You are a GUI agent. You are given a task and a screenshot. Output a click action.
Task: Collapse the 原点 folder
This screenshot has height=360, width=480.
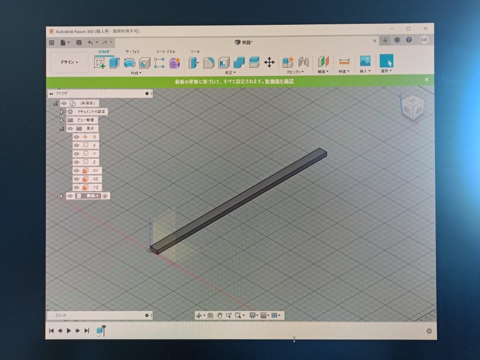pyautogui.click(x=61, y=129)
